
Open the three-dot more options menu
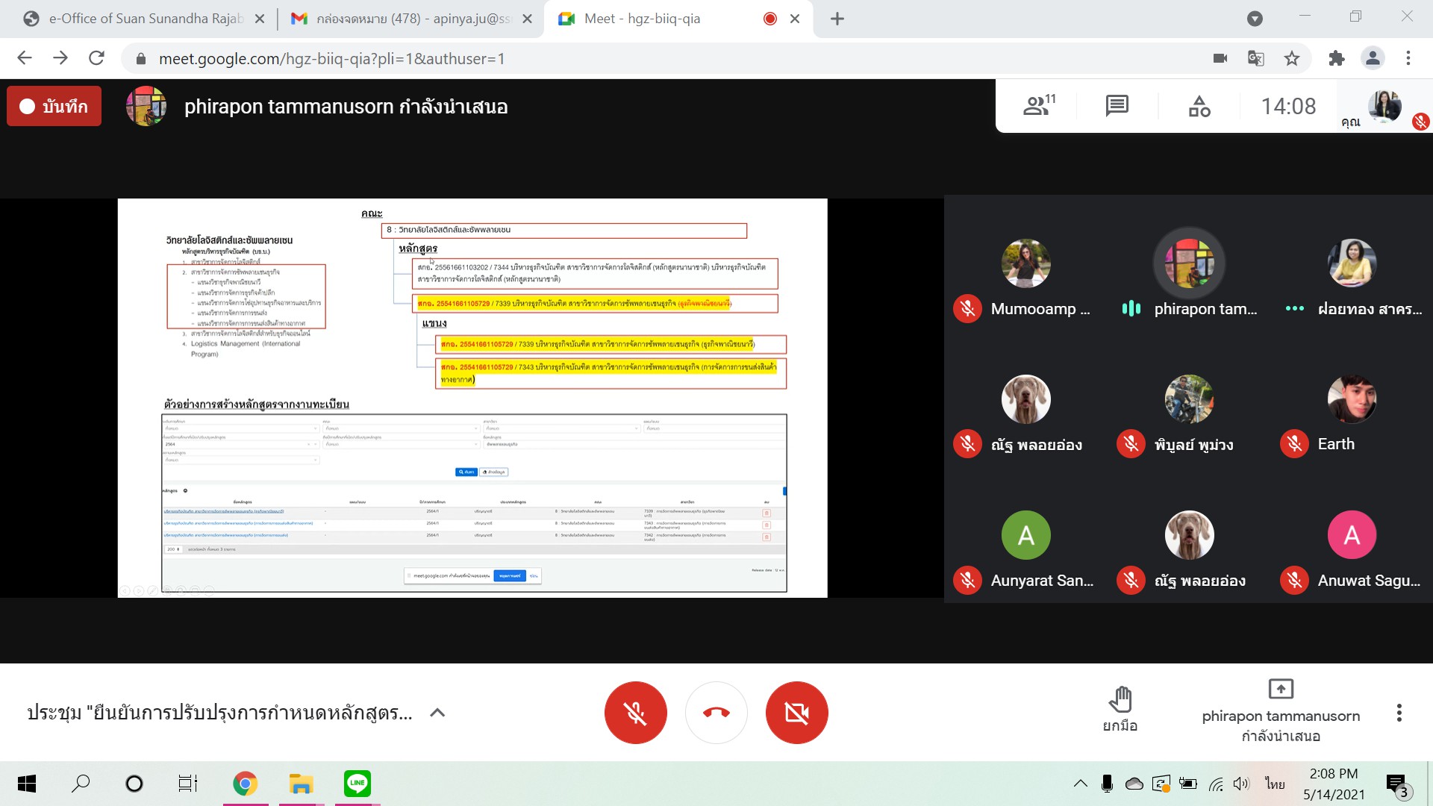pyautogui.click(x=1399, y=713)
